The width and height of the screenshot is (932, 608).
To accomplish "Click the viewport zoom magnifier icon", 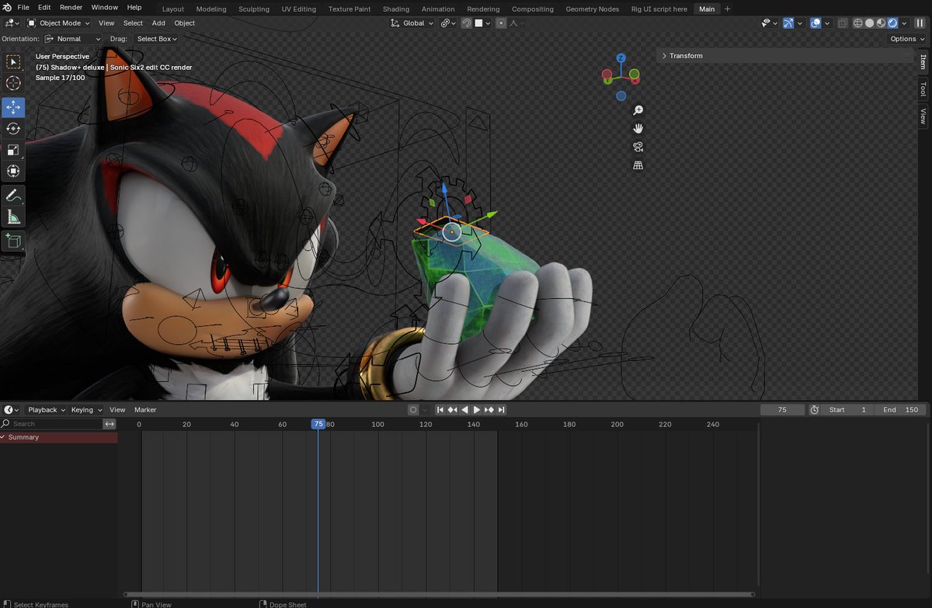I will 638,110.
